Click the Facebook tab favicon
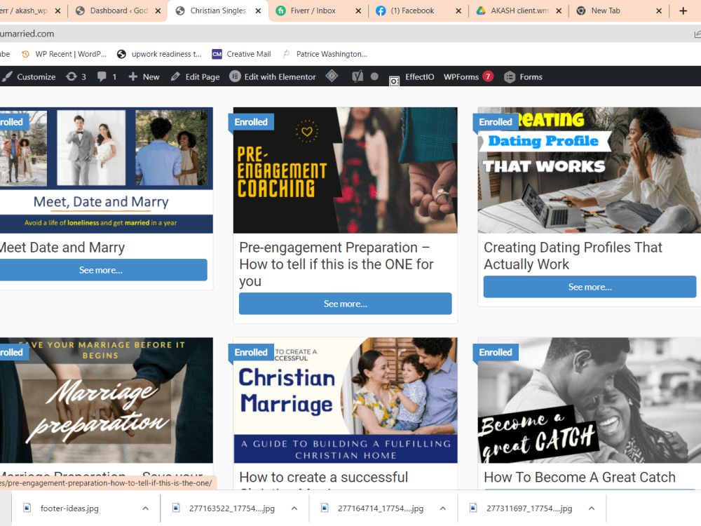Image resolution: width=701 pixels, height=526 pixels. click(x=381, y=11)
